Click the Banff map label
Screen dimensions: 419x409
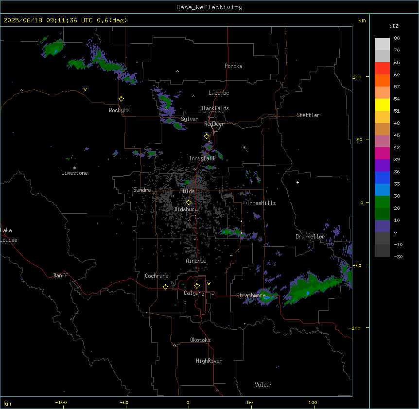coord(60,275)
